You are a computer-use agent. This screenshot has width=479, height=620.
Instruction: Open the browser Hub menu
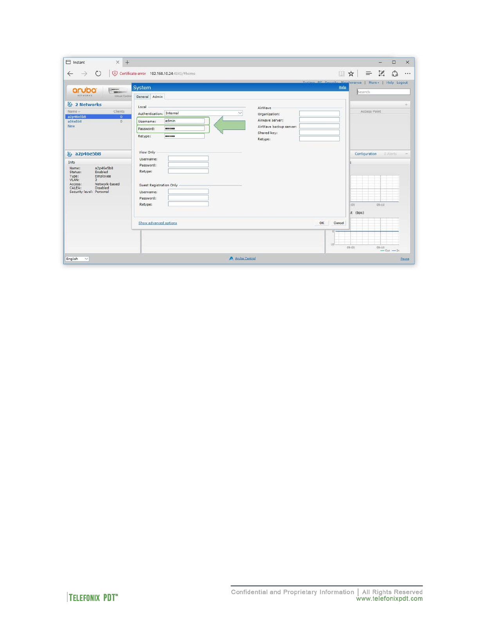click(x=369, y=73)
